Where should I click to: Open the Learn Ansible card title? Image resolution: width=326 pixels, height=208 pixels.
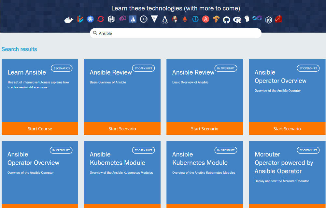[x=27, y=72]
